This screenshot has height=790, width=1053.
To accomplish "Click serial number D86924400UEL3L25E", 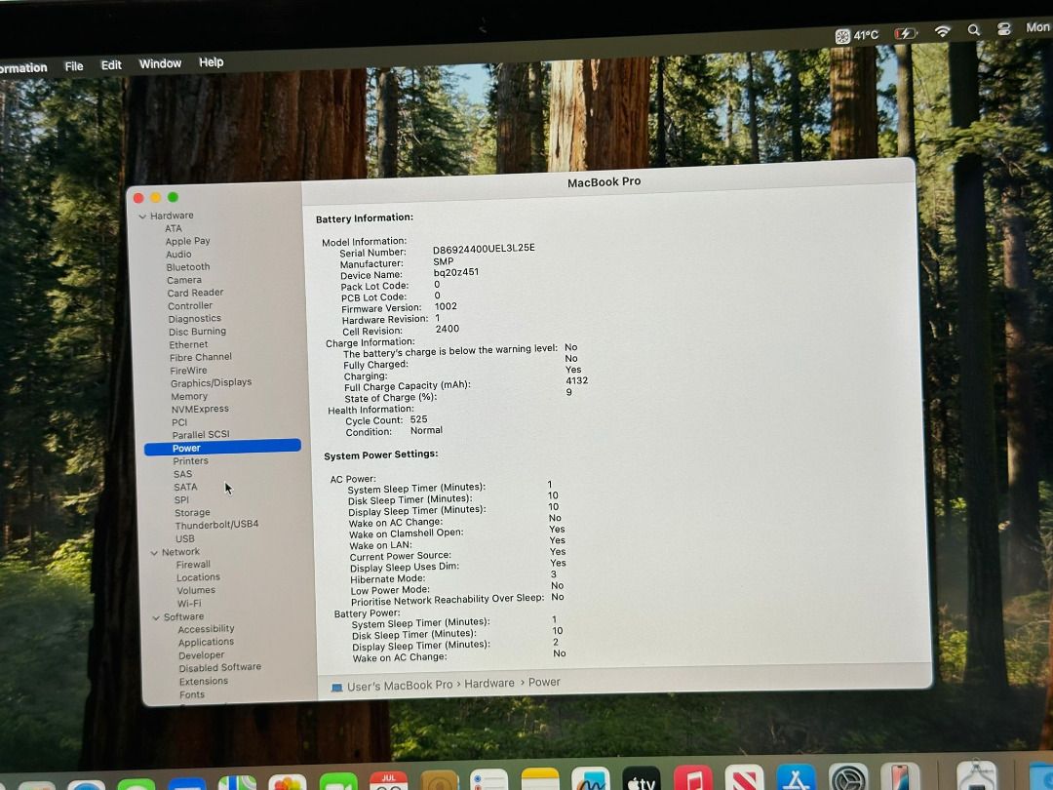I will pyautogui.click(x=484, y=249).
